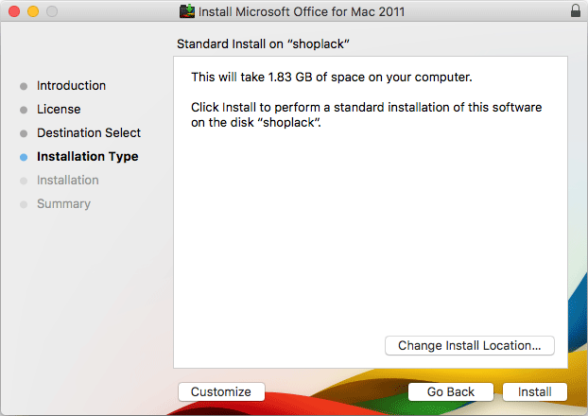Click the lock icon in title bar
The width and height of the screenshot is (588, 416).
pyautogui.click(x=576, y=11)
